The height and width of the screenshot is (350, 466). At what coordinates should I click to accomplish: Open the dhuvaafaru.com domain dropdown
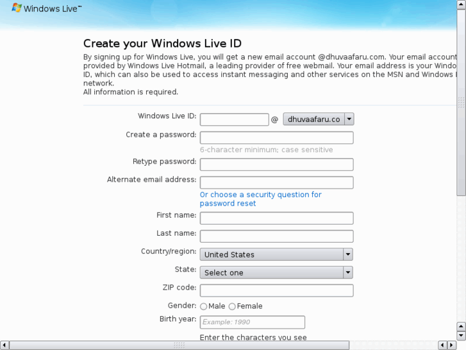pyautogui.click(x=319, y=119)
